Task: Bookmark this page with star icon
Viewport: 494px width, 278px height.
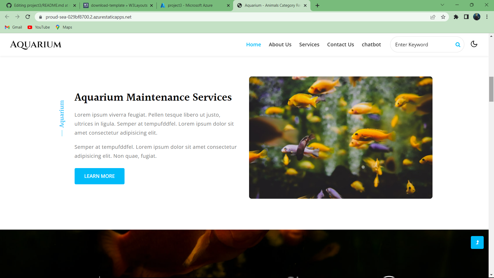Action: [x=443, y=17]
